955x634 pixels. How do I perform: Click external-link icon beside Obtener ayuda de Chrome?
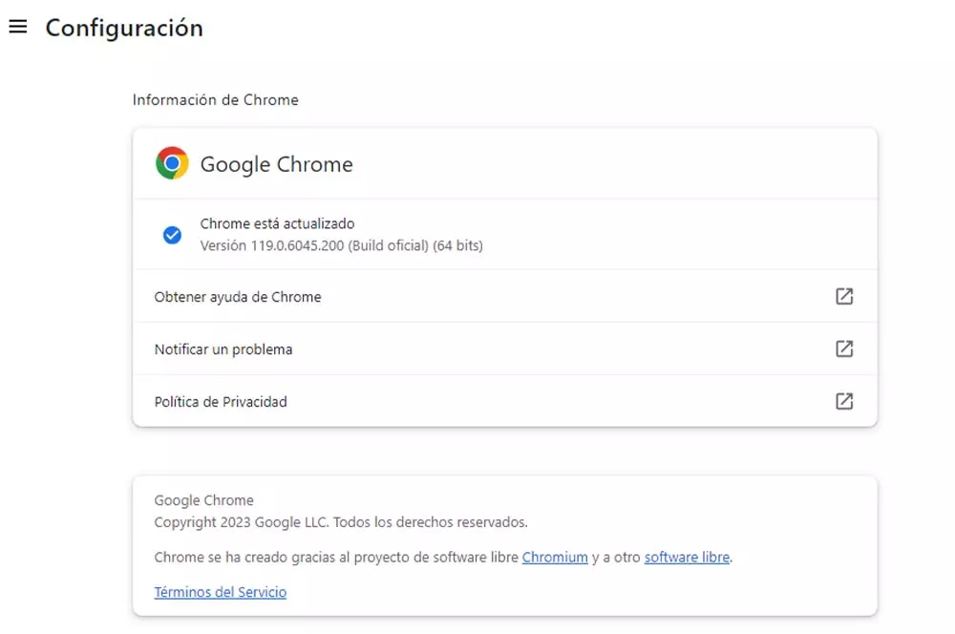[844, 296]
